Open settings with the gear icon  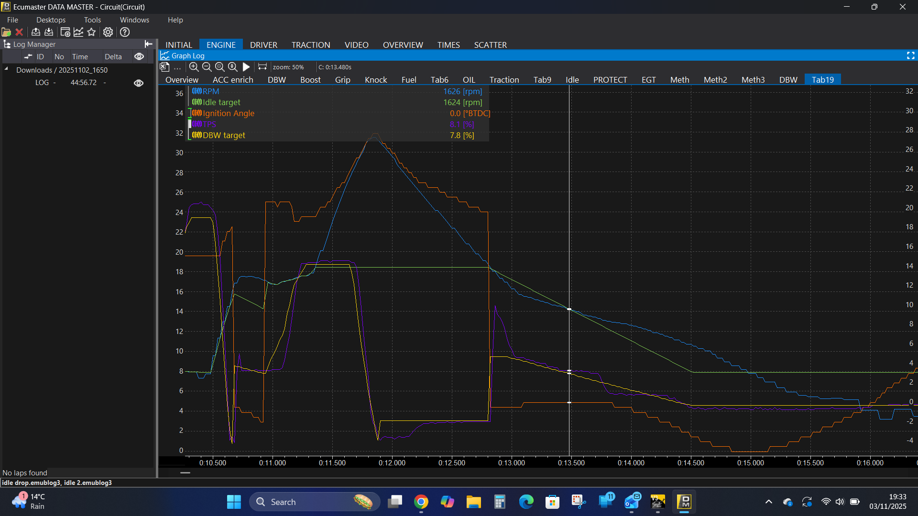[108, 32]
